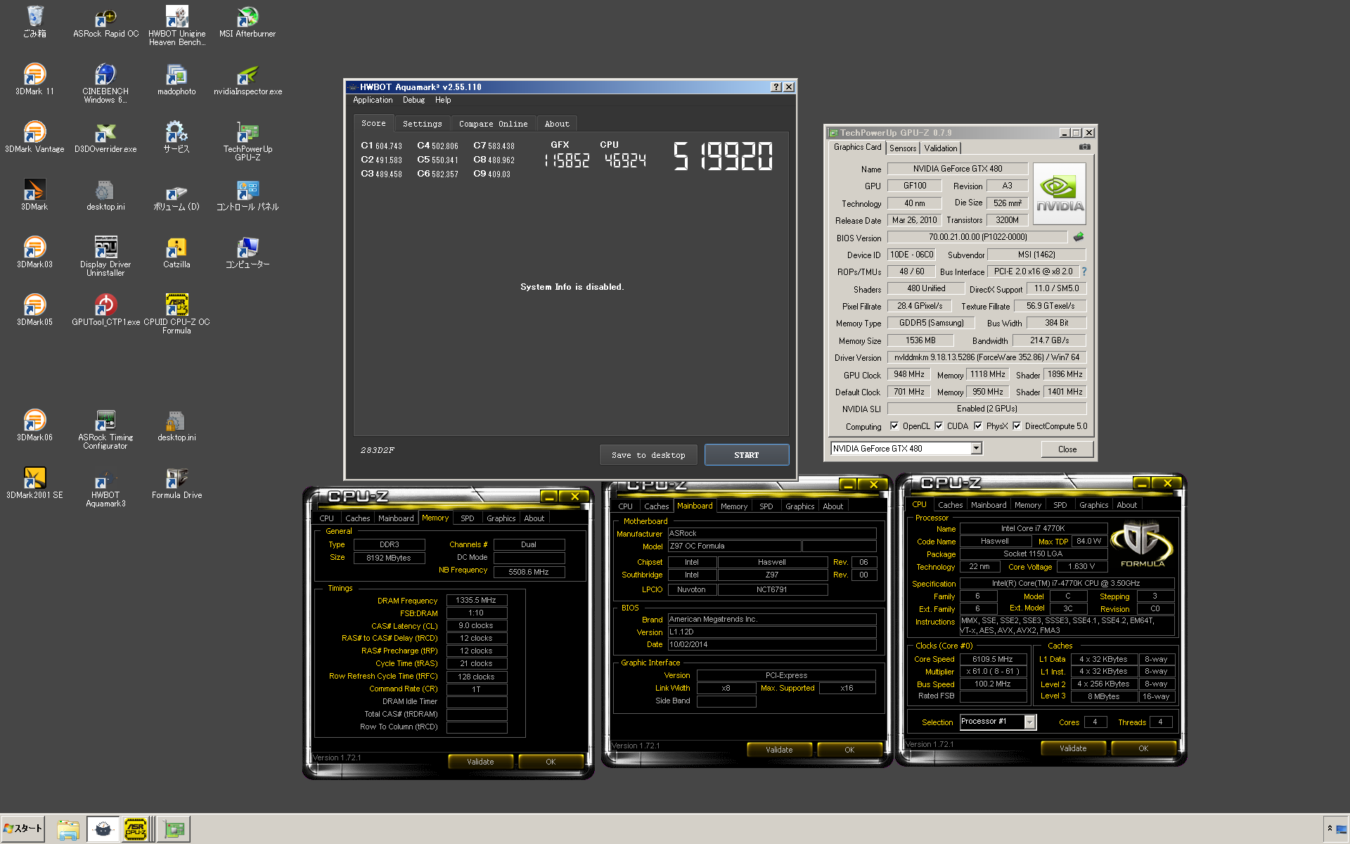Image resolution: width=1350 pixels, height=844 pixels.
Task: Click the GPU-Z taskbar button
Action: pos(174,829)
